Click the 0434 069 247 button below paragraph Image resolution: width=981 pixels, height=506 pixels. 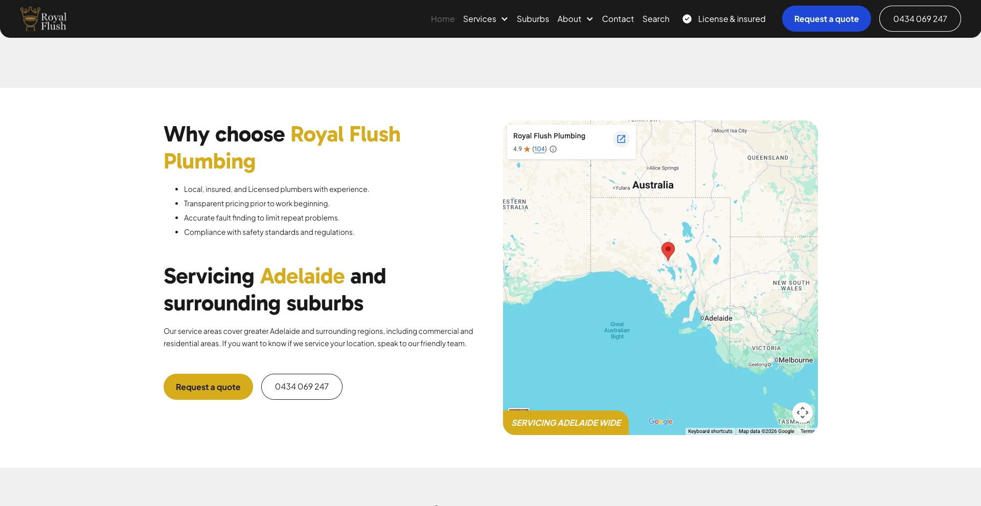302,387
